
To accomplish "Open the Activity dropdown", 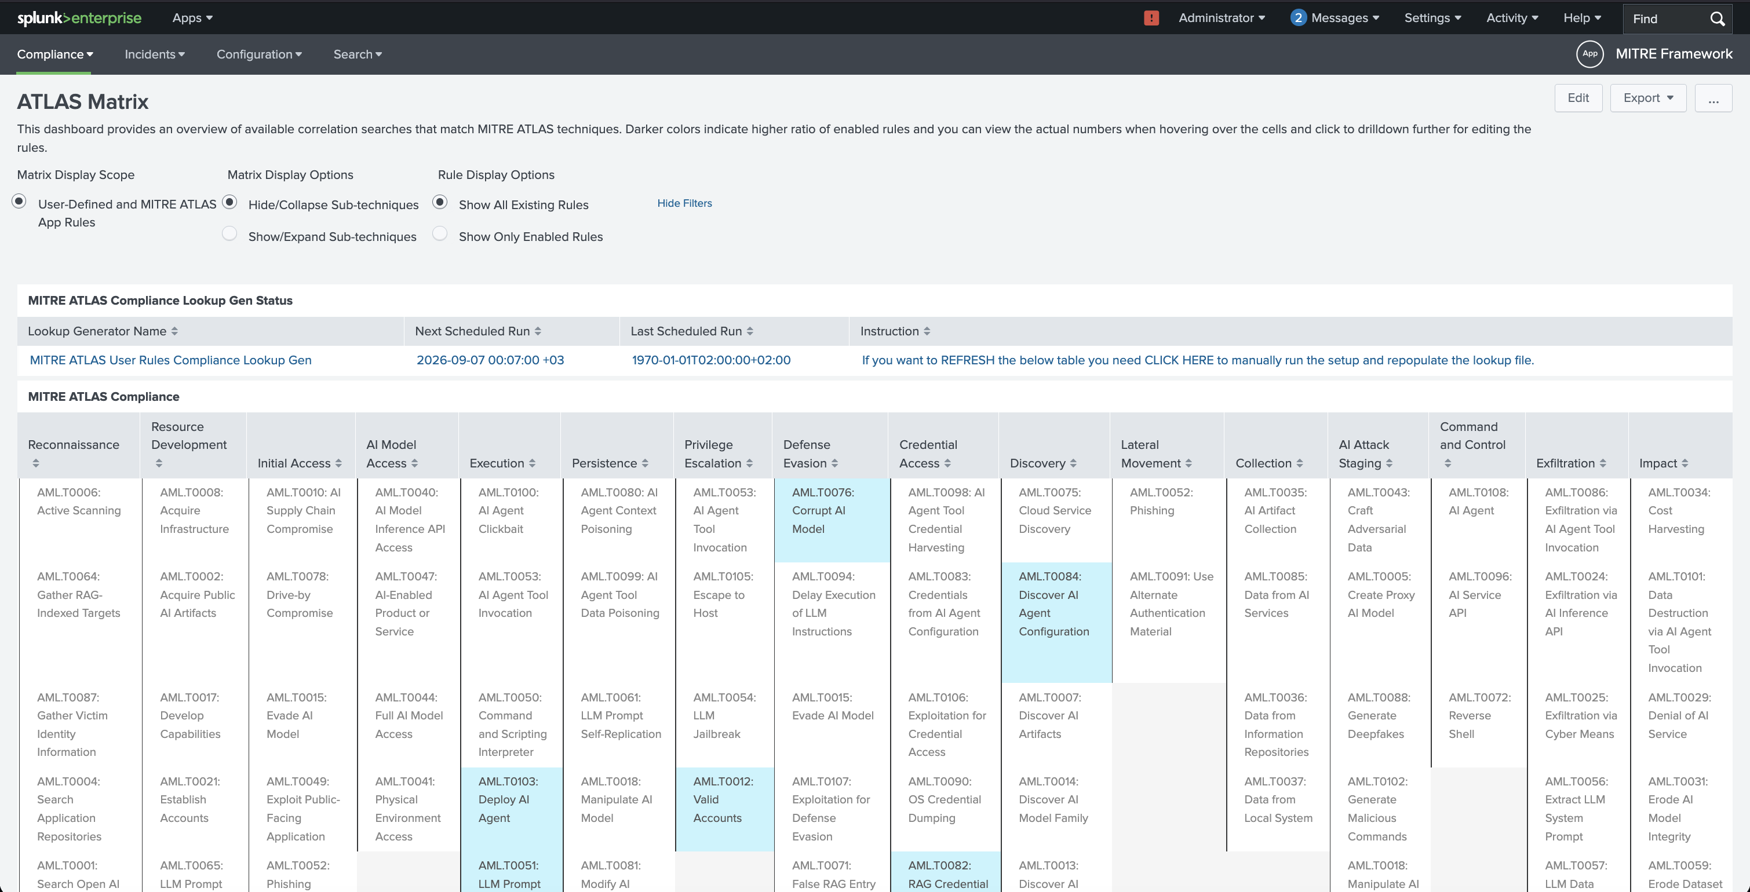I will 1512,19.
